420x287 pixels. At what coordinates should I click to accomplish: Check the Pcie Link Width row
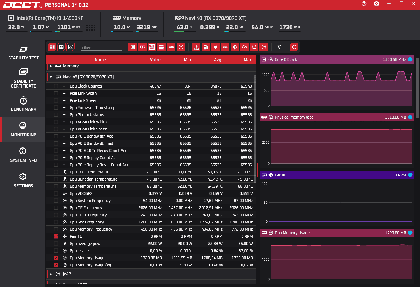pyautogui.click(x=56, y=93)
